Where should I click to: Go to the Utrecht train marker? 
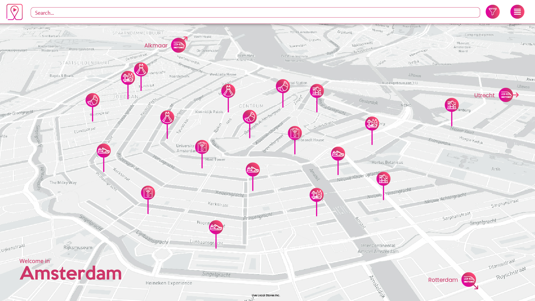click(x=506, y=95)
